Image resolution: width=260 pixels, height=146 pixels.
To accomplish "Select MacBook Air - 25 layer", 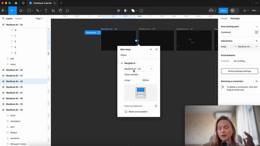I will pos(24,25).
